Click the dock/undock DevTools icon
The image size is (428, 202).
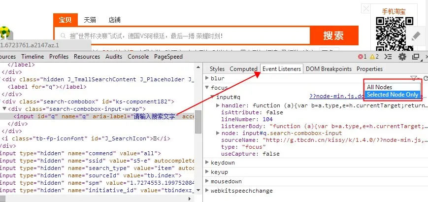pos(416,57)
